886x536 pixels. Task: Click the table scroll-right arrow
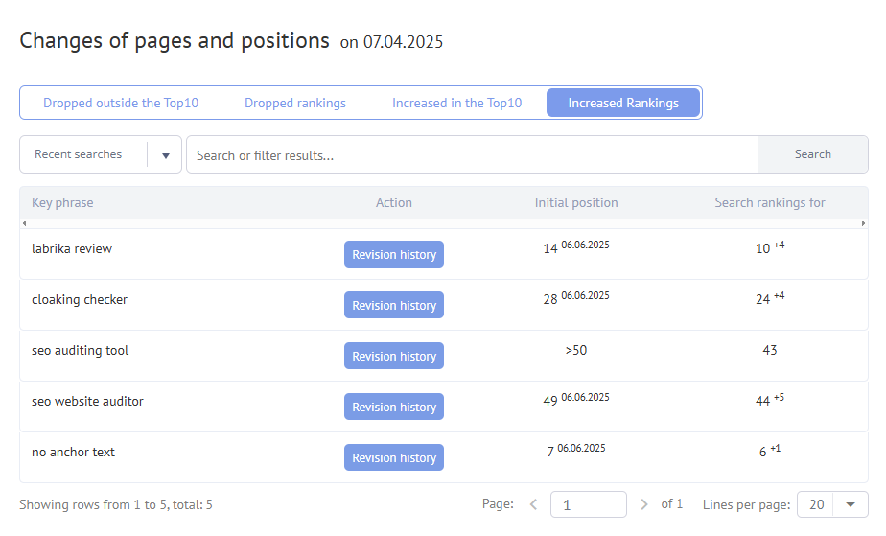click(863, 223)
